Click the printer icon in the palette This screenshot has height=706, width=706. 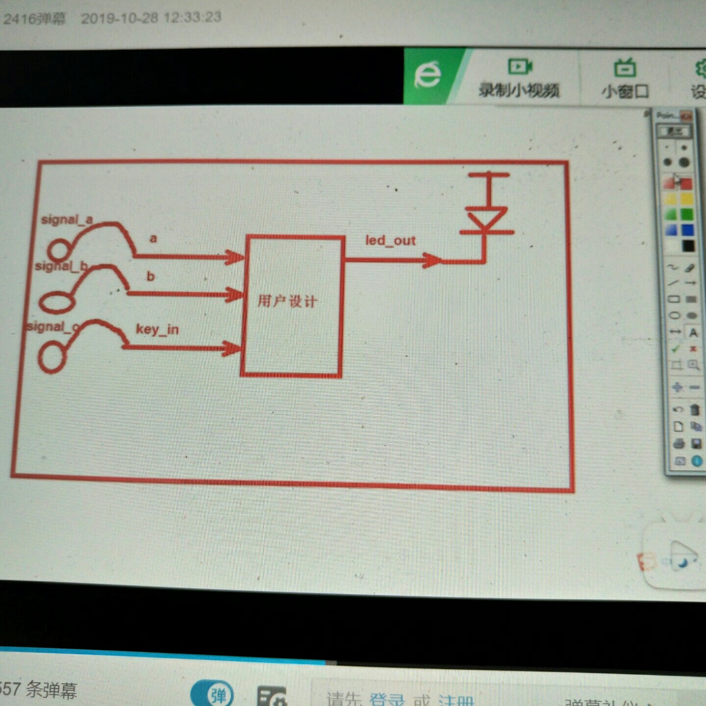pyautogui.click(x=679, y=444)
